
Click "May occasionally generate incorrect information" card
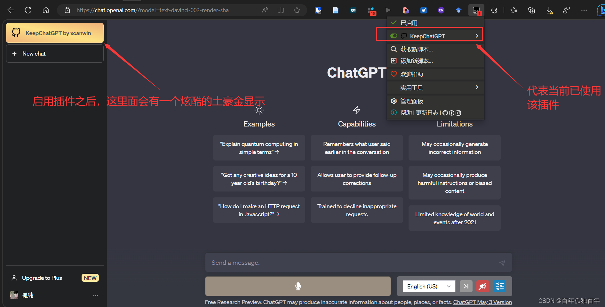tap(455, 148)
